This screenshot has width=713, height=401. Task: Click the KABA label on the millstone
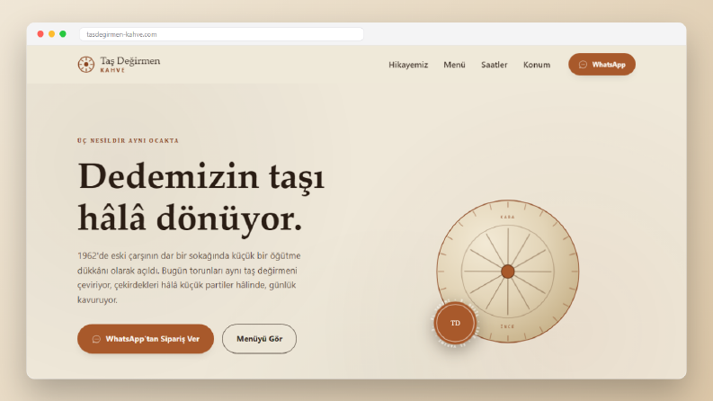click(507, 218)
